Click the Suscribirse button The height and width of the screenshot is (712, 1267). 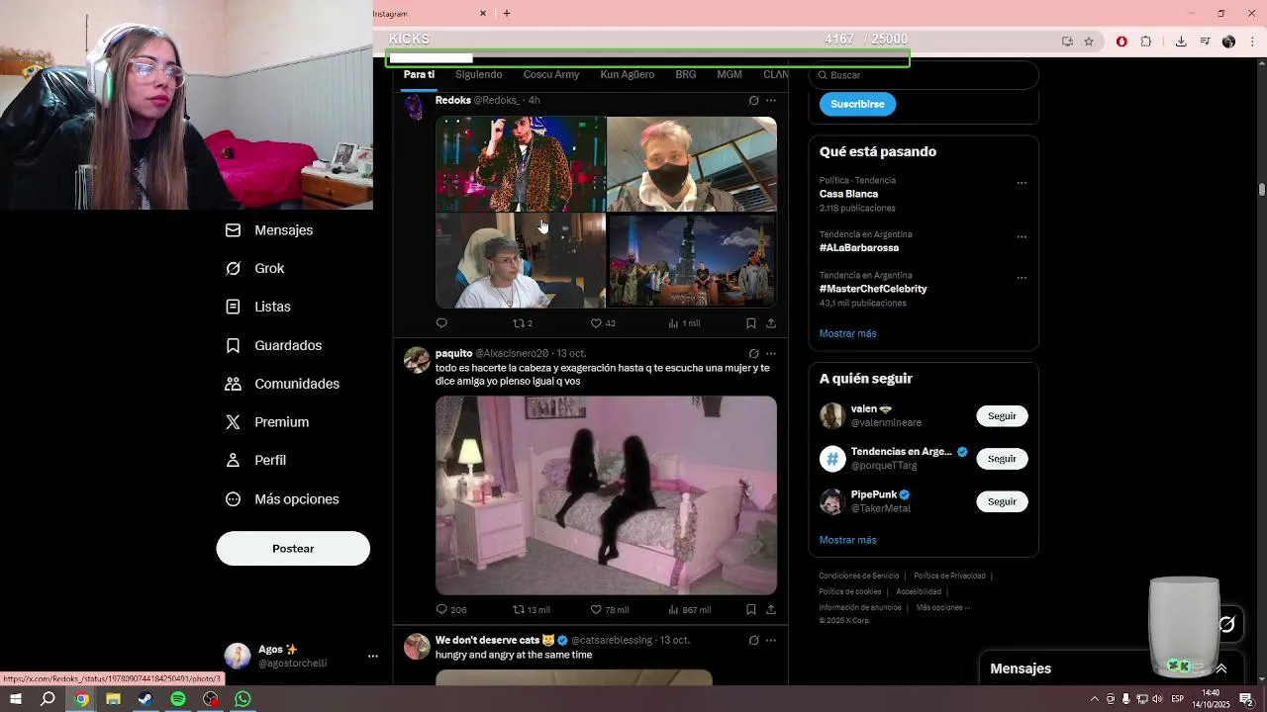coord(857,104)
